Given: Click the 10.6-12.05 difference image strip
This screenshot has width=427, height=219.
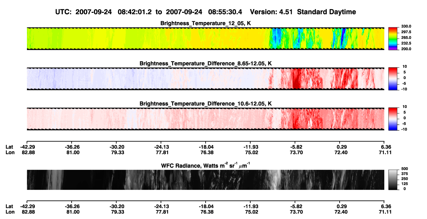Looking at the screenshot, I should [205, 119].
